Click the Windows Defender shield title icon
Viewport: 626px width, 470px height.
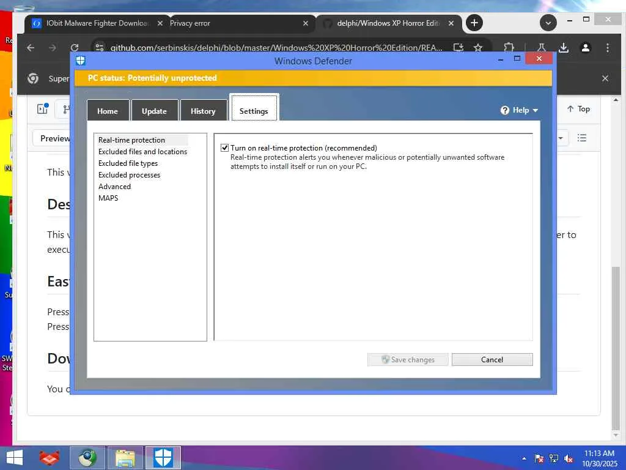(81, 61)
